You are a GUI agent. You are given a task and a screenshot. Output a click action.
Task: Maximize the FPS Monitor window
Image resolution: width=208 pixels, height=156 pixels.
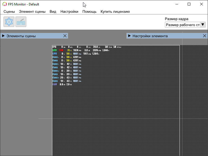pyautogui.click(x=189, y=4)
